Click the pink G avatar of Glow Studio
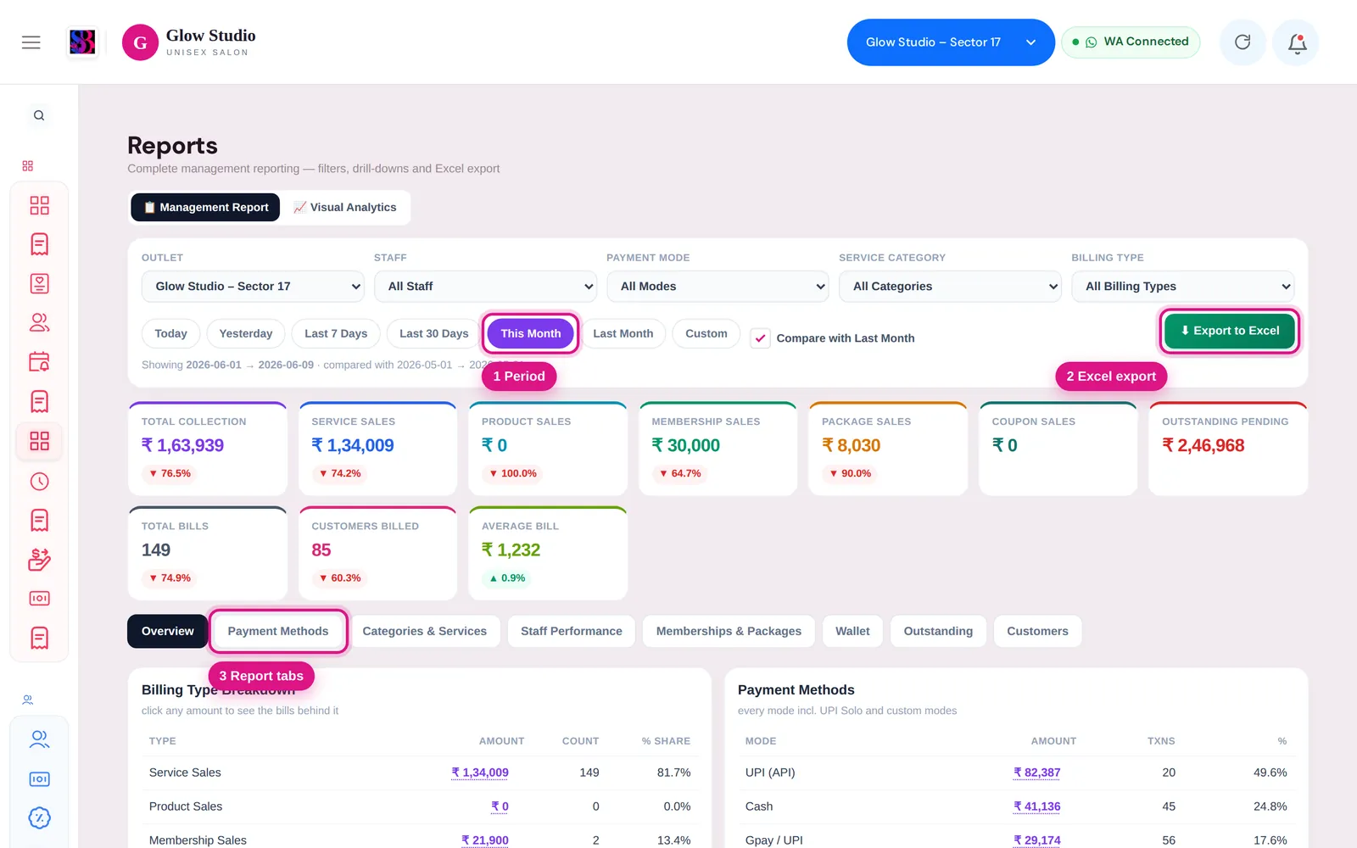The image size is (1357, 848). tap(140, 42)
